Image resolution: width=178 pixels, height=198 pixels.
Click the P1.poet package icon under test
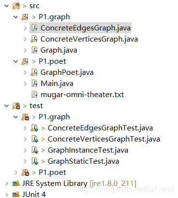tap(25, 172)
